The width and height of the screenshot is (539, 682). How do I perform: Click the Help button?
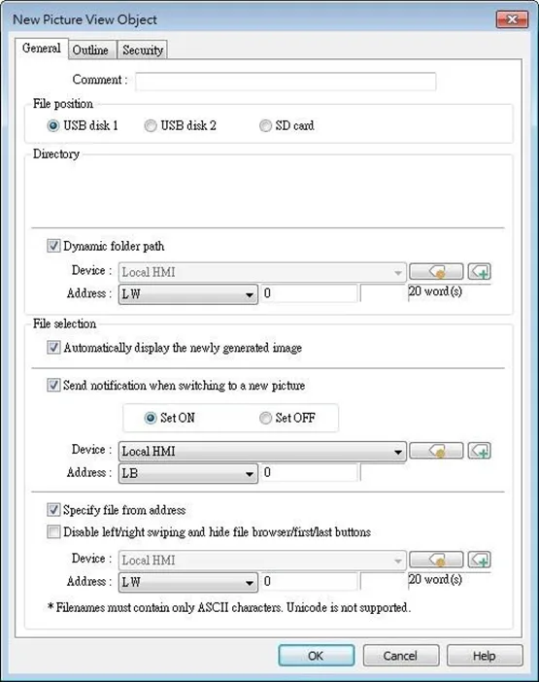(485, 656)
